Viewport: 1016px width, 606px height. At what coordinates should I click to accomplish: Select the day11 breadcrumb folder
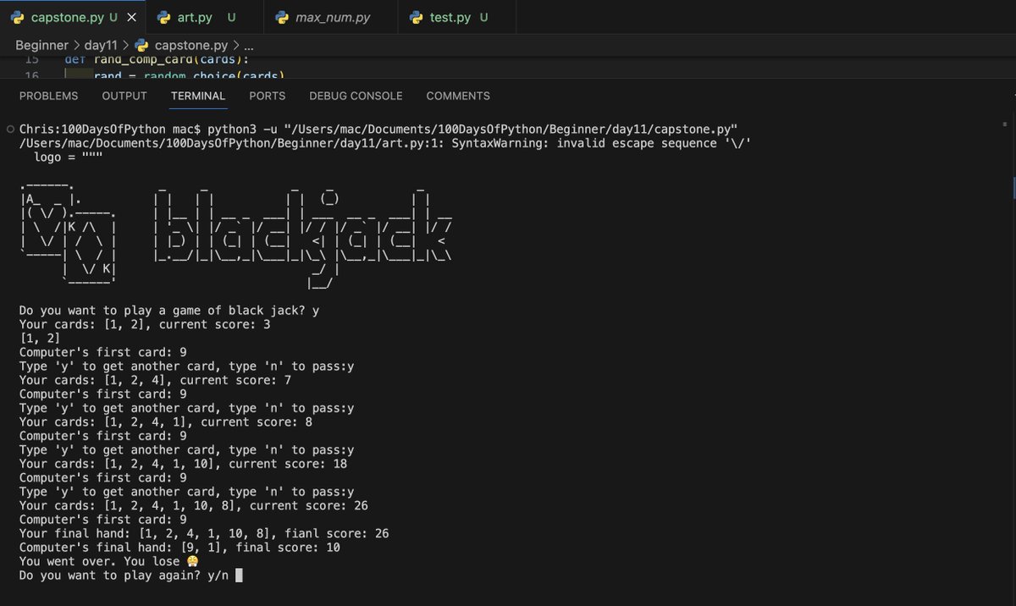click(100, 45)
